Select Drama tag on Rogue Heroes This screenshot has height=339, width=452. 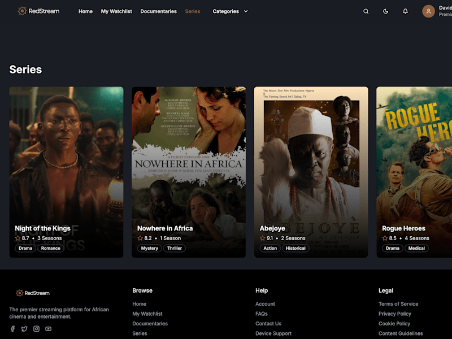[x=393, y=248]
